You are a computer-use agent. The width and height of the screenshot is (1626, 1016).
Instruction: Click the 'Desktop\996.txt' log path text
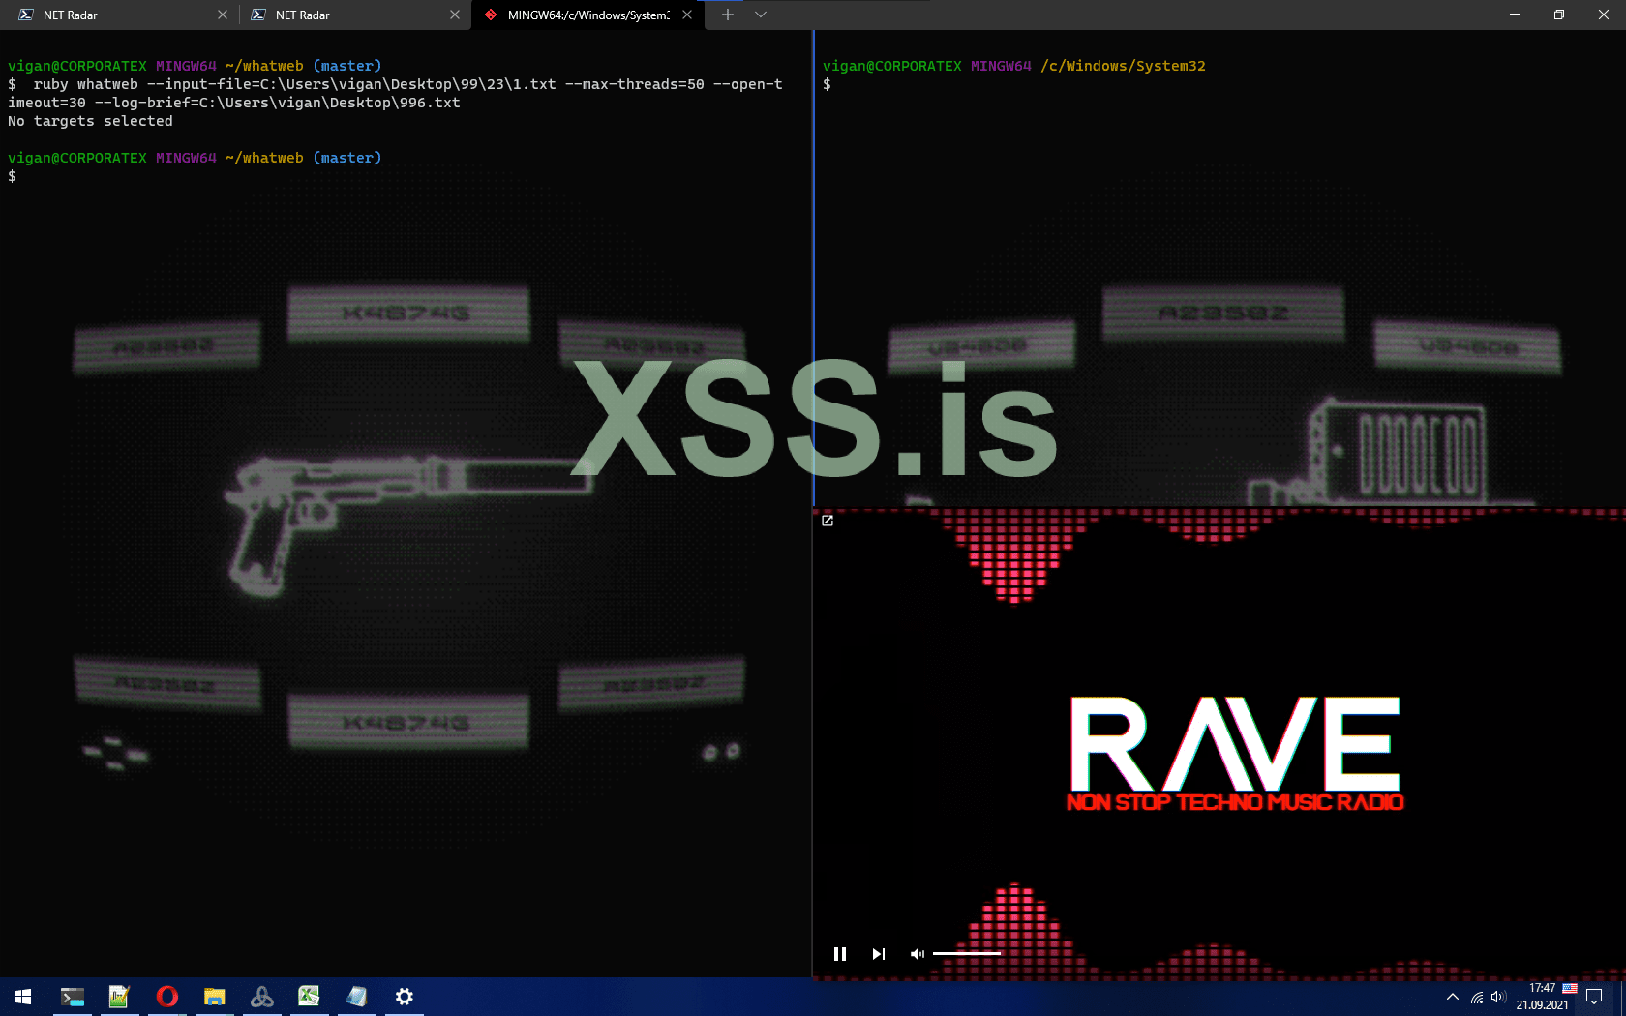pyautogui.click(x=395, y=103)
